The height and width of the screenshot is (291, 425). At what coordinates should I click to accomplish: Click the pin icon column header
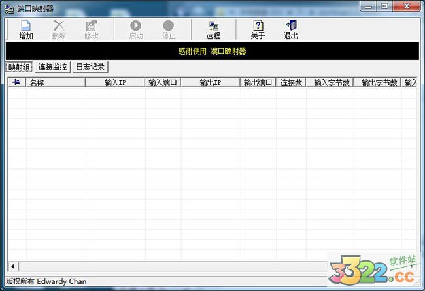(x=16, y=83)
